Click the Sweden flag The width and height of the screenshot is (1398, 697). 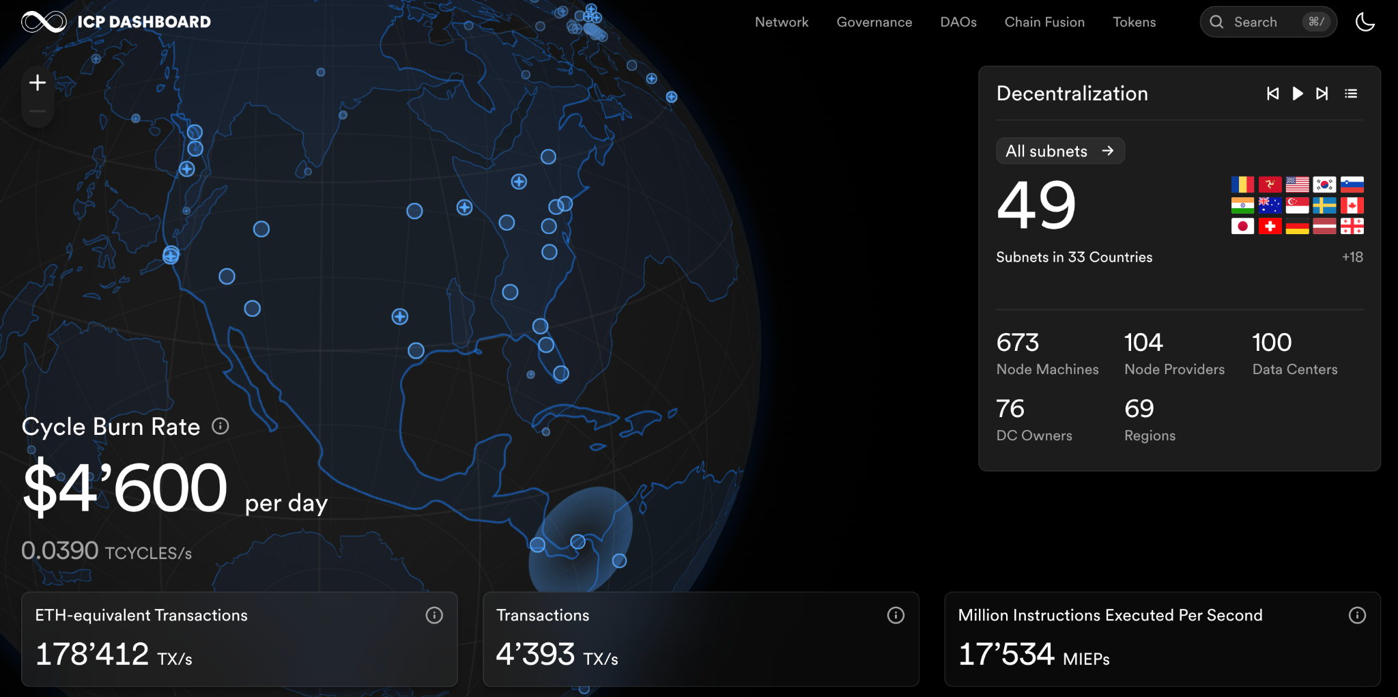tap(1324, 205)
